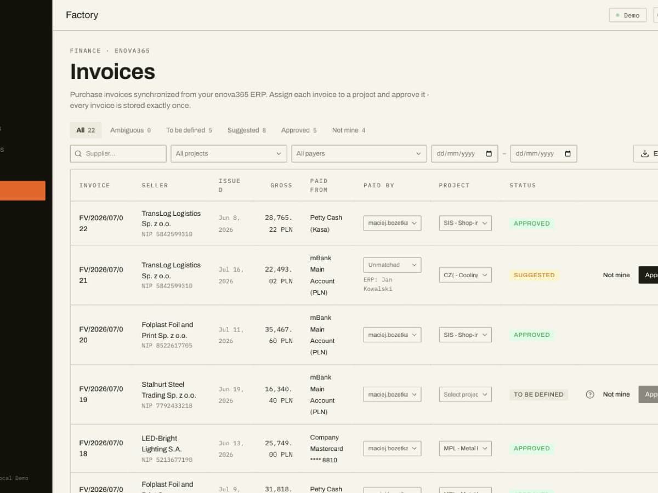Approve the suggested invoice FV/2026/07/021
The height and width of the screenshot is (493, 658).
(648, 275)
